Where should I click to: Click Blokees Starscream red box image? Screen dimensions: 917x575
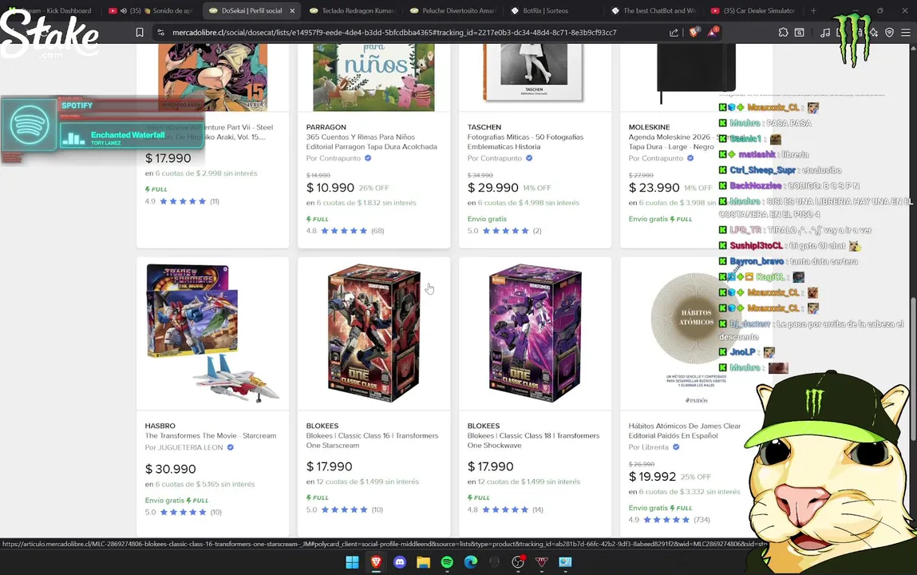[x=374, y=333]
